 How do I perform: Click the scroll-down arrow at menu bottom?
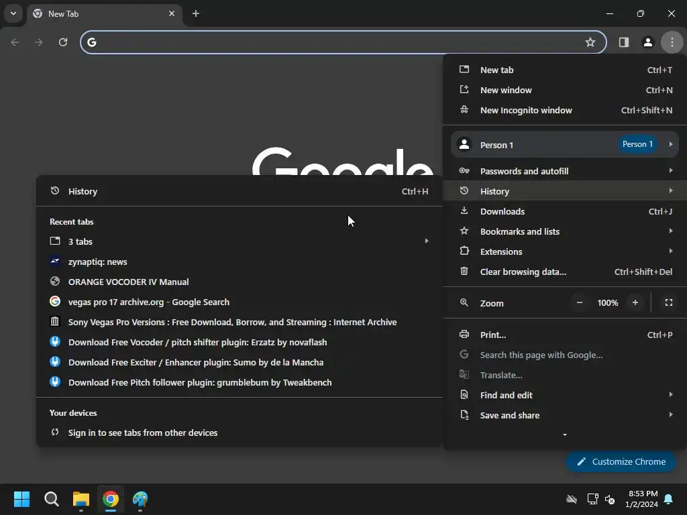click(565, 435)
